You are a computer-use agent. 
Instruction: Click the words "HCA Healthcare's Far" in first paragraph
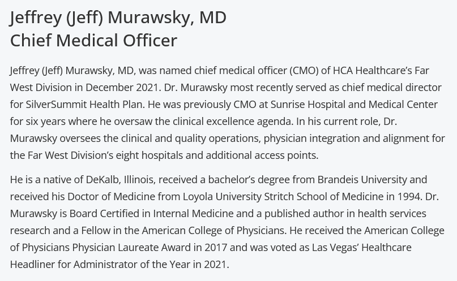click(x=381, y=71)
